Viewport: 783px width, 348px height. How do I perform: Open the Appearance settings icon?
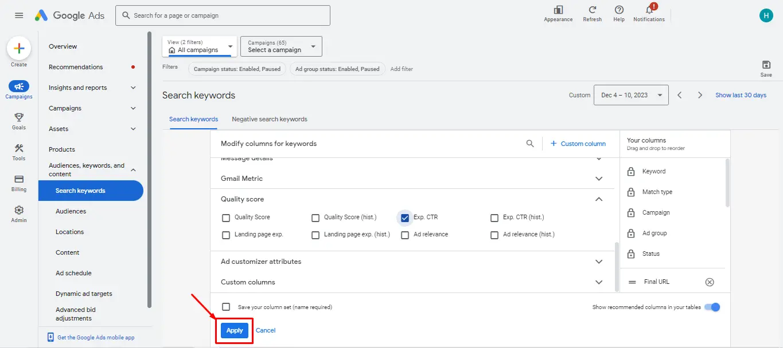point(558,10)
